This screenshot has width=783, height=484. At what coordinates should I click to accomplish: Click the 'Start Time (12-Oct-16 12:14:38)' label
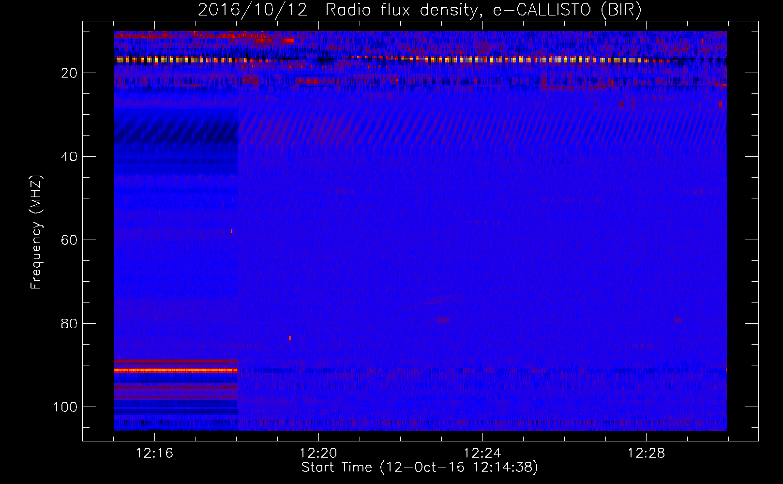coord(420,468)
